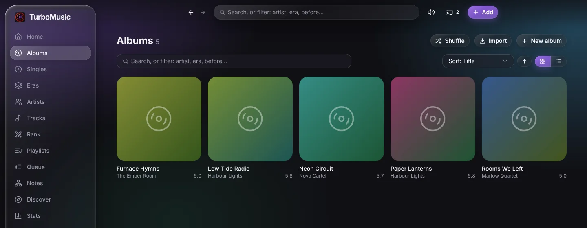Image resolution: width=587 pixels, height=228 pixels.
Task: Focus the Albums filter search field
Action: pos(234,61)
